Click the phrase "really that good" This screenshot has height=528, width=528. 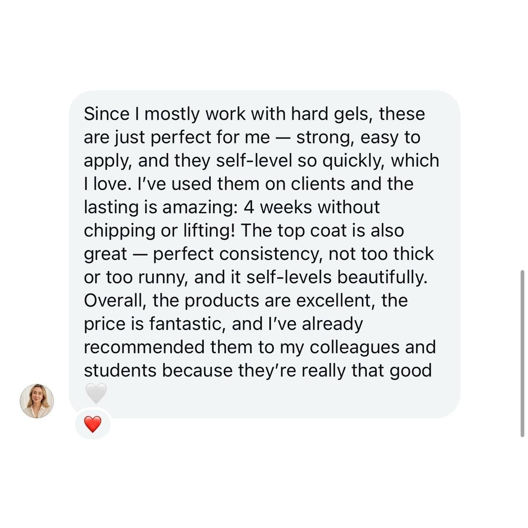366,370
